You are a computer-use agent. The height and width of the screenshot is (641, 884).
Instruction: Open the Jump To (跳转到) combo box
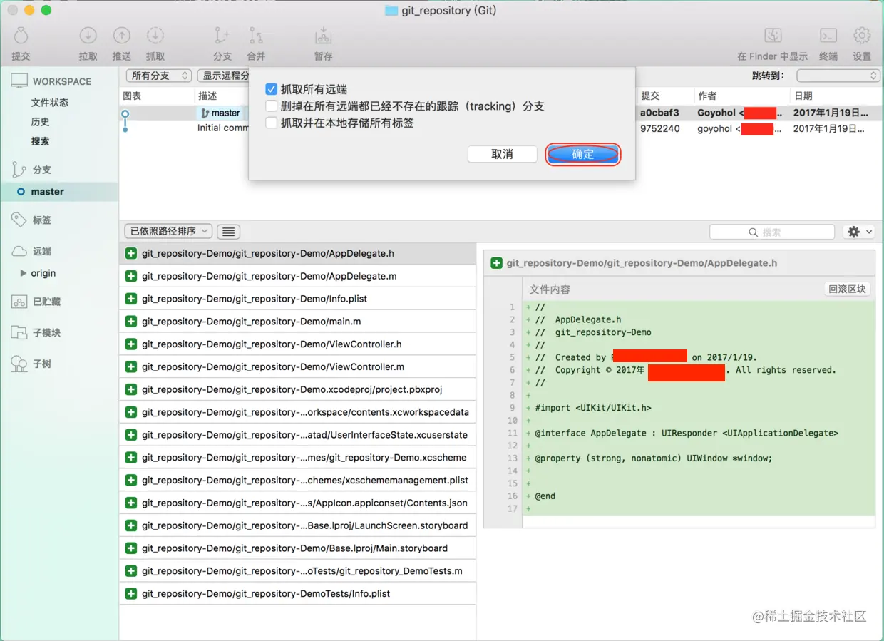(x=838, y=76)
